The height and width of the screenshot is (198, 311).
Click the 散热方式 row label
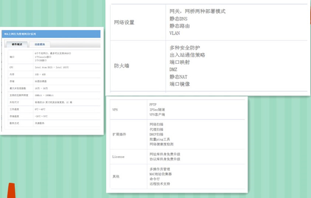13,123
